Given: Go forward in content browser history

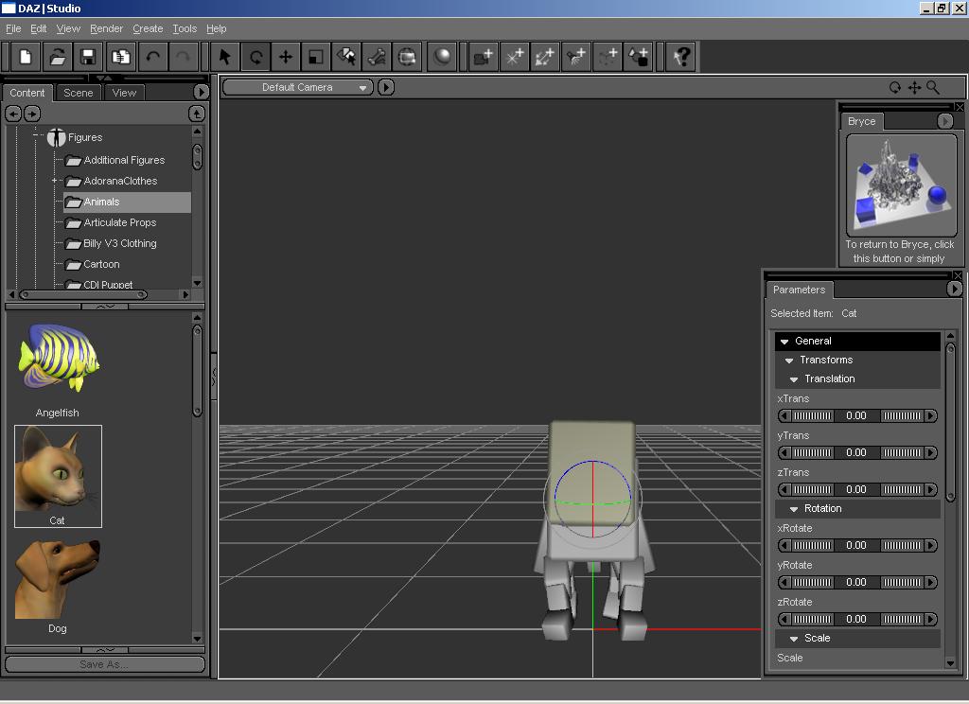Looking at the screenshot, I should (32, 114).
